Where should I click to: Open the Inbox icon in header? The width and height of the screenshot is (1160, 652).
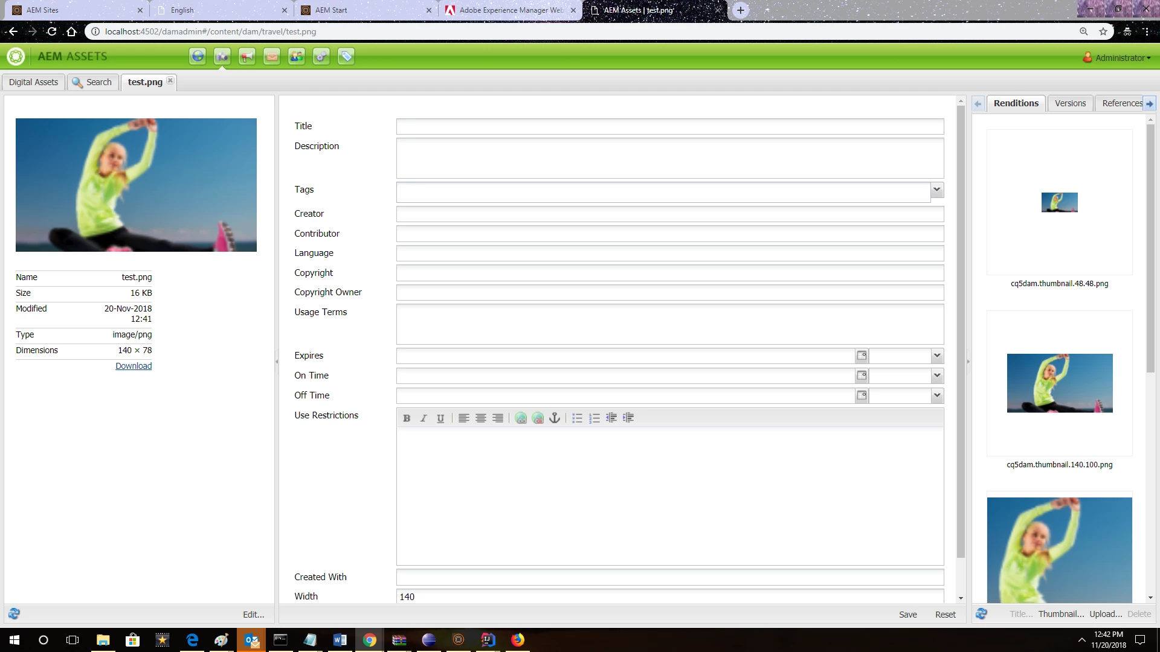pyautogui.click(x=271, y=57)
